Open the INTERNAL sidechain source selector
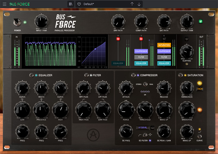 143,128
